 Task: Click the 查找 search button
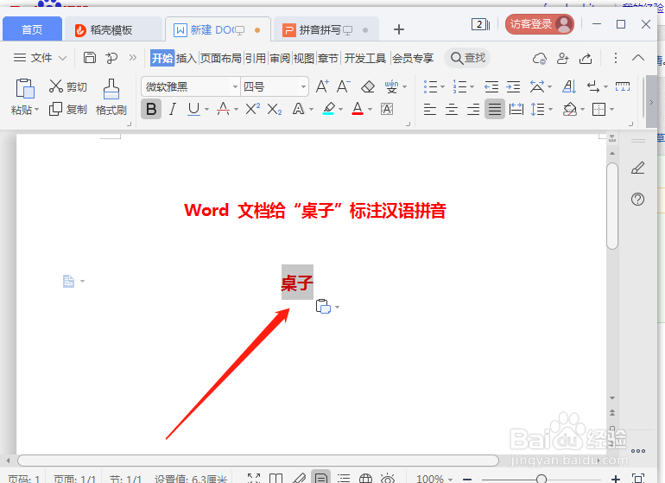(467, 58)
